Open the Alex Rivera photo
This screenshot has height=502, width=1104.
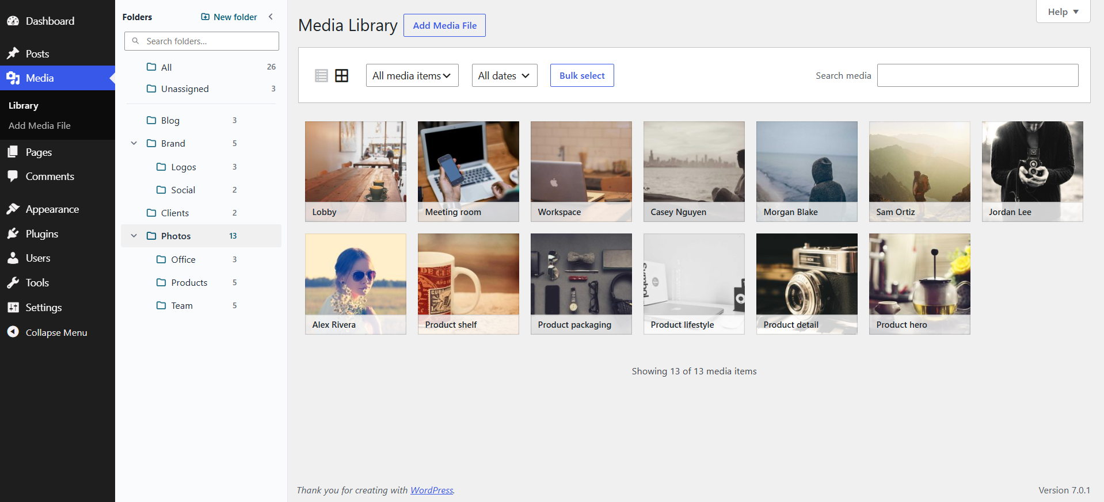click(x=356, y=284)
